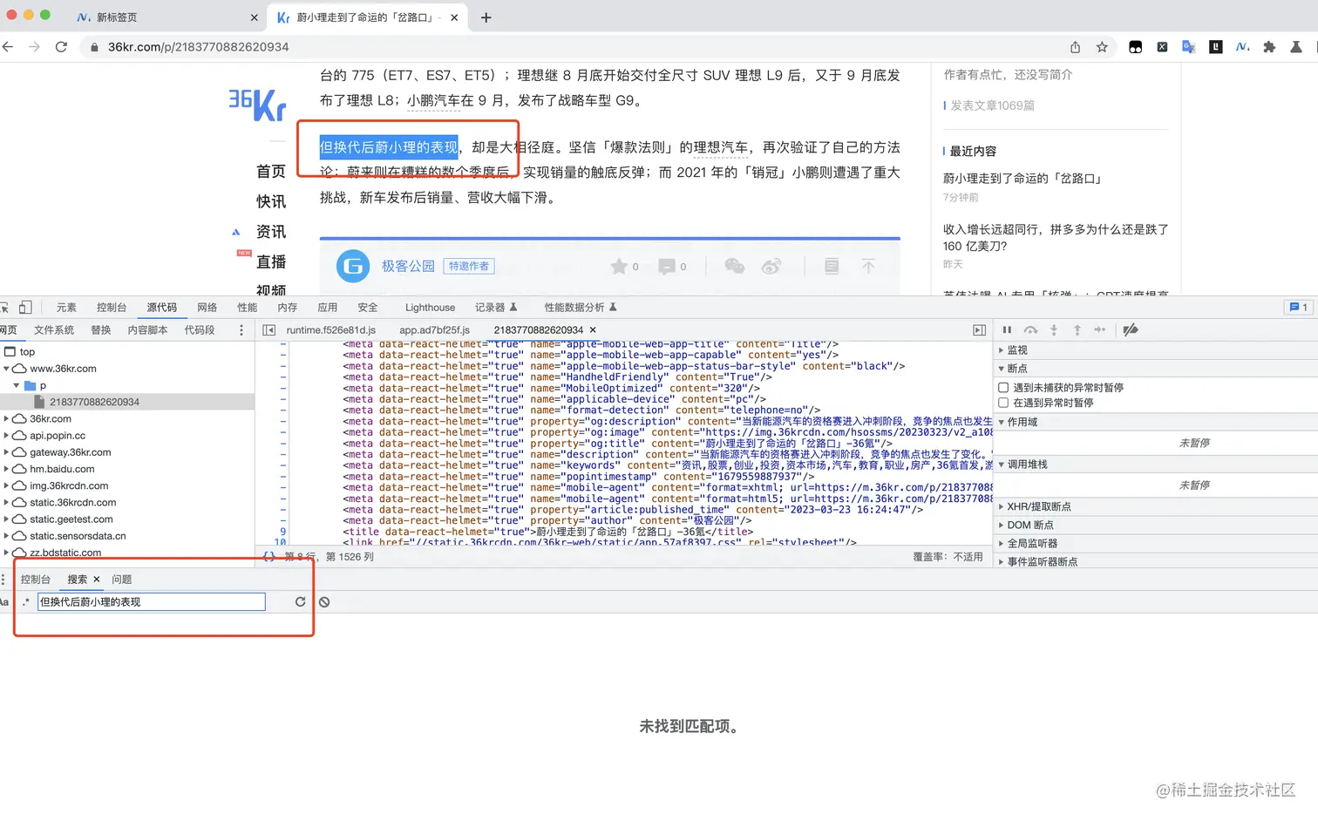Pretty-print source with the curly braces icon
The width and height of the screenshot is (1318, 821).
269,556
